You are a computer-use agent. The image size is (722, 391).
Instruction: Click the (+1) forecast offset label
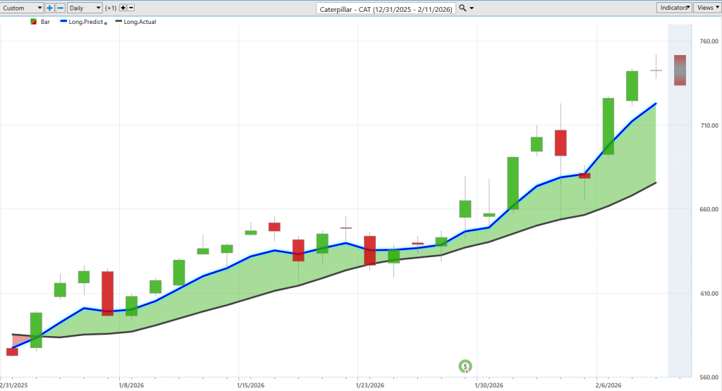click(x=111, y=8)
